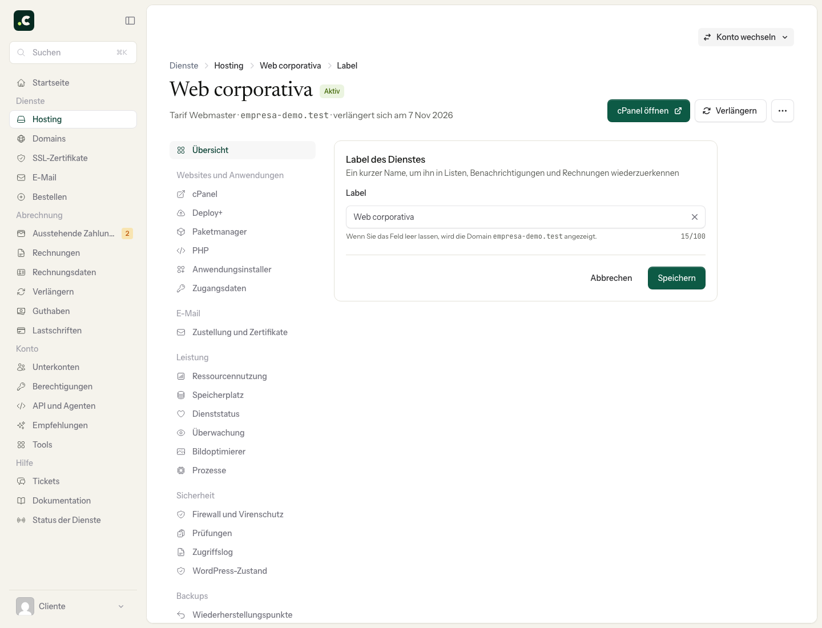
Task: Click the SSL-Zertifikate shield icon
Action: pyautogui.click(x=21, y=158)
